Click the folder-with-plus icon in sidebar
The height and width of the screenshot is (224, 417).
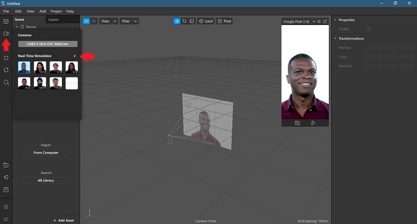[x=6, y=165]
